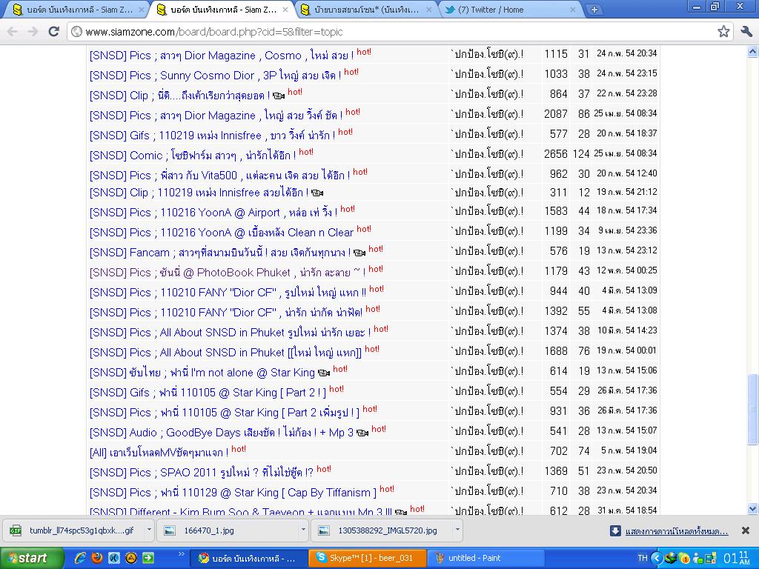Open the Chrome wrench menu
The image size is (759, 569).
pyautogui.click(x=746, y=31)
